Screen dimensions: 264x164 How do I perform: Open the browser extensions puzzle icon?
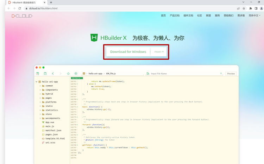(x=251, y=8)
